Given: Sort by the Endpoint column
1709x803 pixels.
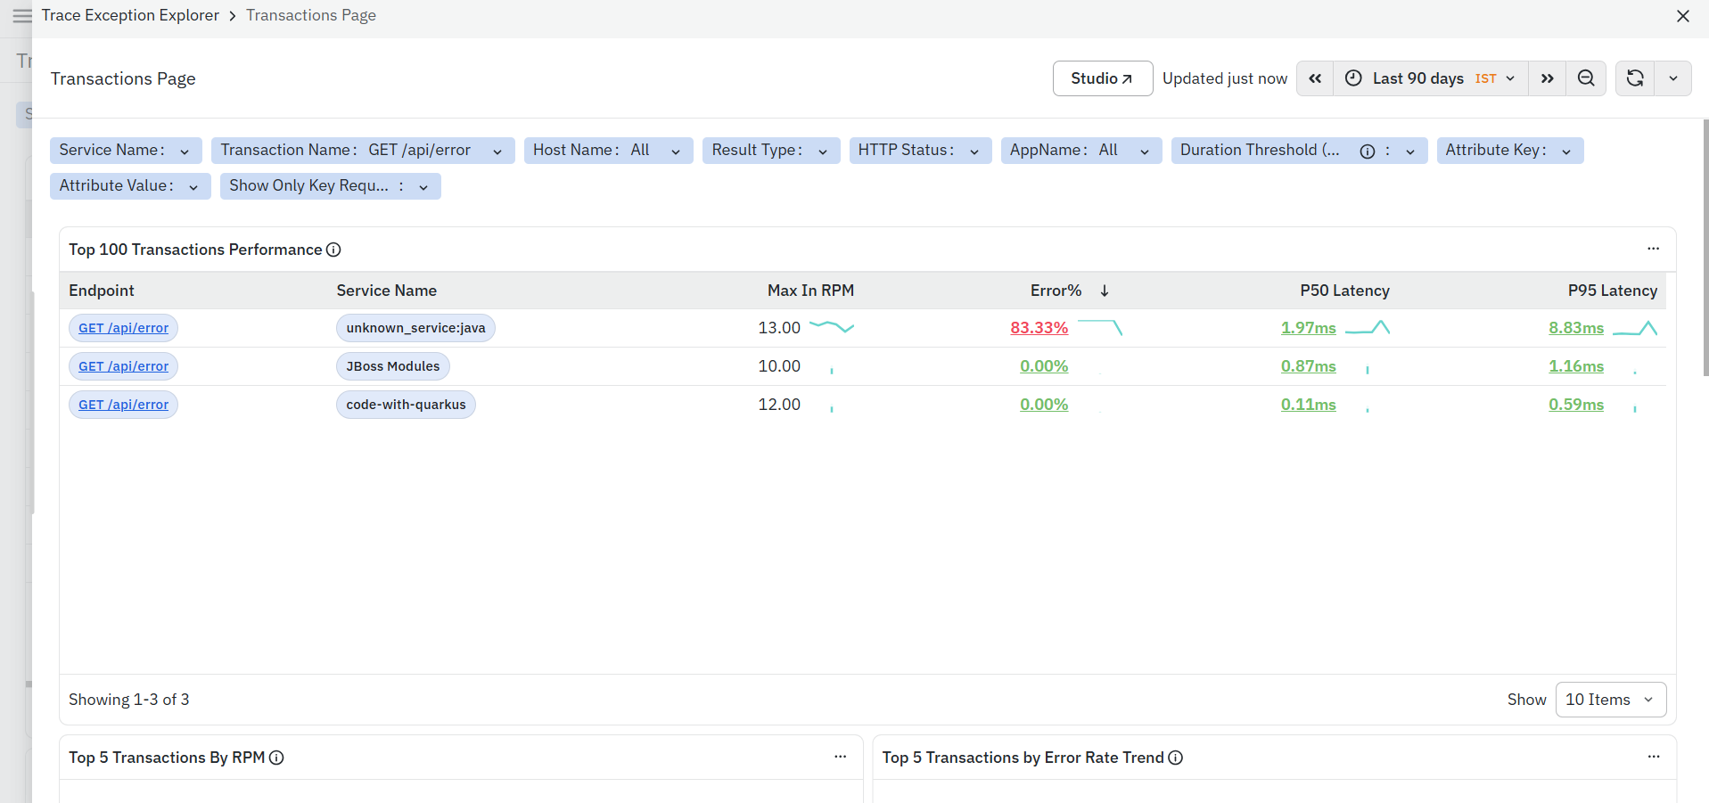Looking at the screenshot, I should coord(102,291).
